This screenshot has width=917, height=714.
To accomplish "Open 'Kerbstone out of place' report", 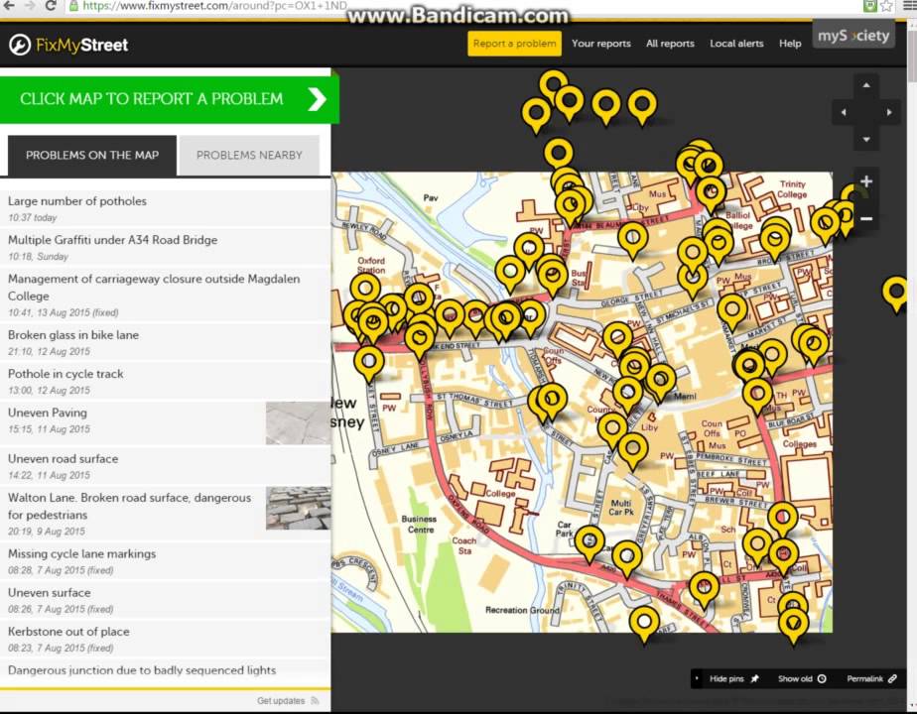I will click(166, 639).
